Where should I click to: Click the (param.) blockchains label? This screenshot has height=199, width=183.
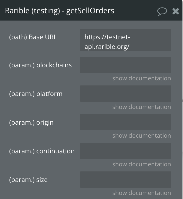pyautogui.click(x=40, y=65)
